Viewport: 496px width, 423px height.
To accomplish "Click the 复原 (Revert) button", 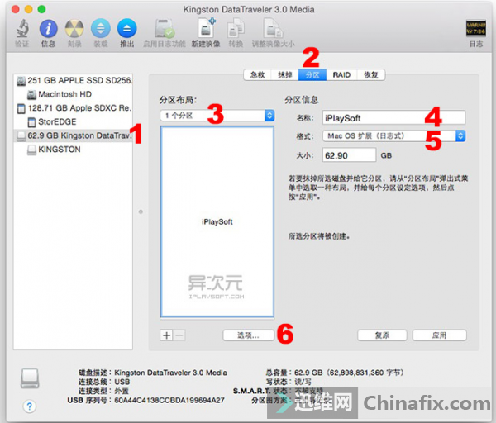I will pos(382,335).
